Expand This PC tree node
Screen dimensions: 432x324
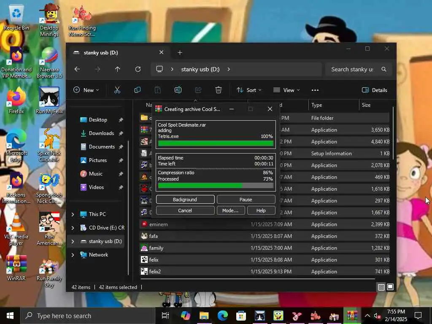tap(73, 214)
